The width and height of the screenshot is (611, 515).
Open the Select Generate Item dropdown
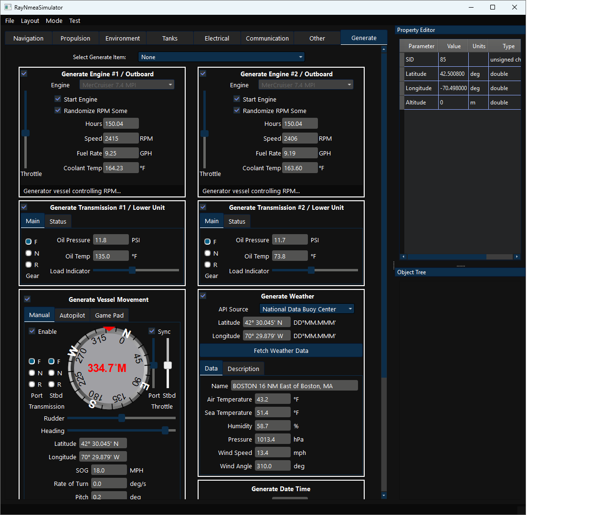pyautogui.click(x=221, y=57)
